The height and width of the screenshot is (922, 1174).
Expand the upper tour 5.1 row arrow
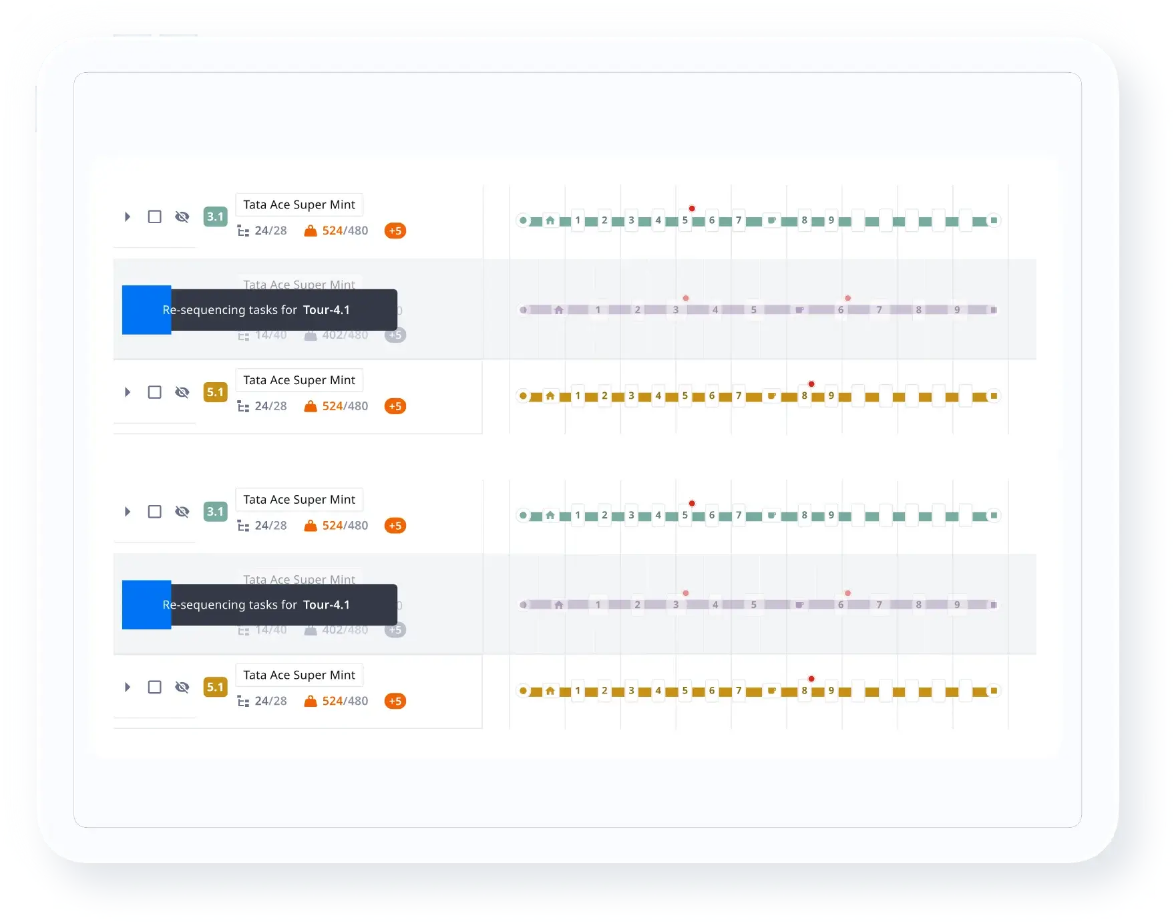coord(127,392)
